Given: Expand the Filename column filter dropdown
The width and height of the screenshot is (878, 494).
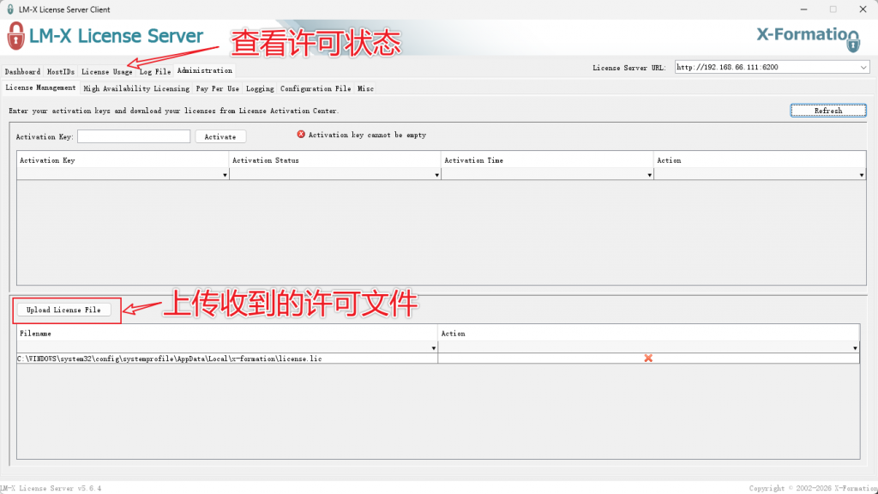Looking at the screenshot, I should (x=433, y=348).
